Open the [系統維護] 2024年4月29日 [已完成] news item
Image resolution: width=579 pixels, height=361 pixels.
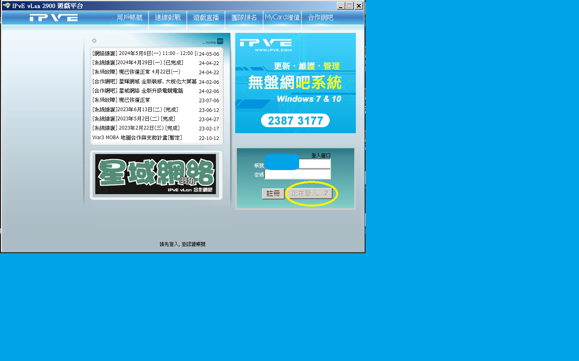(x=138, y=63)
